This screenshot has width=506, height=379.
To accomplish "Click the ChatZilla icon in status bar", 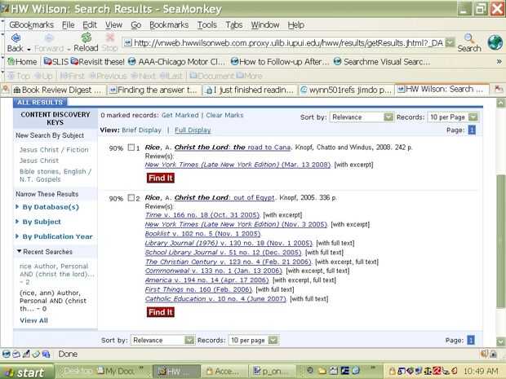I will [46, 354].
